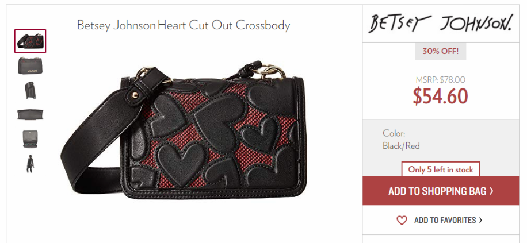View the side profile thumbnail of the bag
The width and height of the screenshot is (527, 243).
pos(30,90)
